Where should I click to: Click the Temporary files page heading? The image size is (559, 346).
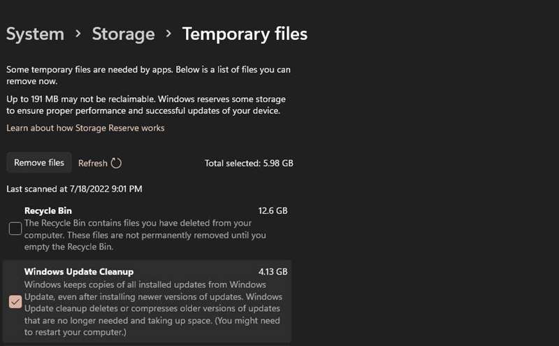[x=245, y=34]
